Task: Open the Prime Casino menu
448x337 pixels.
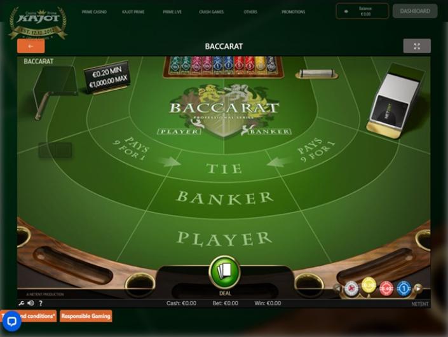Action: tap(94, 12)
